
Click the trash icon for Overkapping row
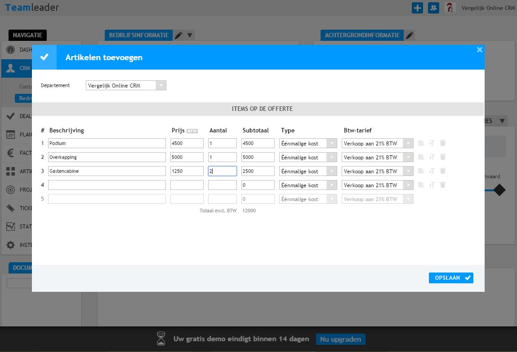point(443,157)
